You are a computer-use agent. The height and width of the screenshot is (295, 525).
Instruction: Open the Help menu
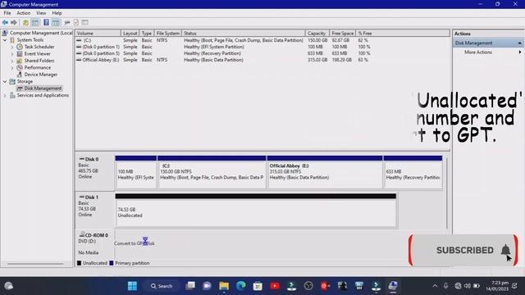[x=57, y=13]
